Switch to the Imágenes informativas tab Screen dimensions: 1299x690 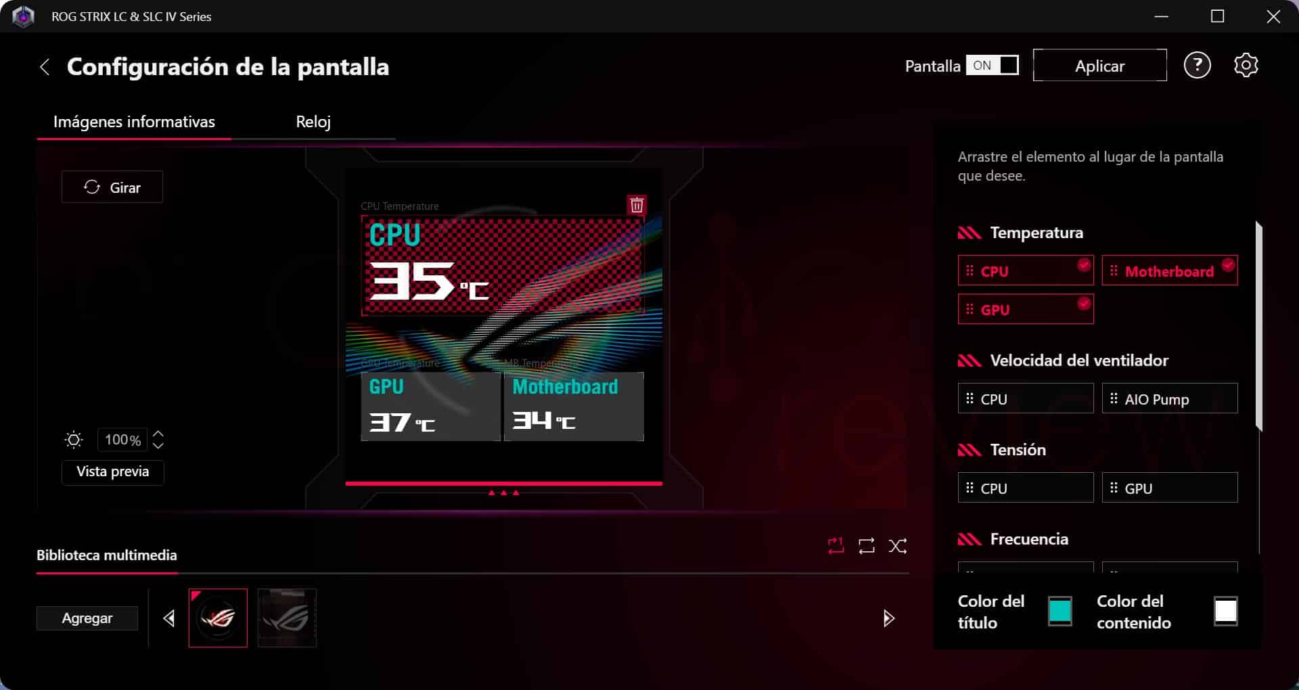click(134, 122)
